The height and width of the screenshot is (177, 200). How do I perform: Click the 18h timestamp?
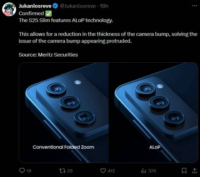(x=104, y=6)
